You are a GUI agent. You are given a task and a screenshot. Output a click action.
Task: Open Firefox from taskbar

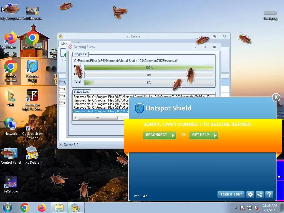[x=42, y=207]
